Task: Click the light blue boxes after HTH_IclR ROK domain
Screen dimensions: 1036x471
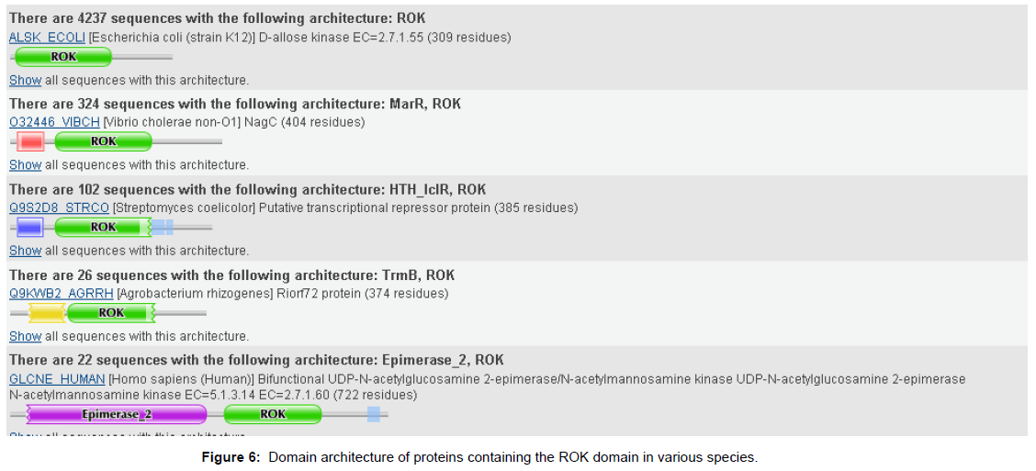Action: (x=163, y=228)
